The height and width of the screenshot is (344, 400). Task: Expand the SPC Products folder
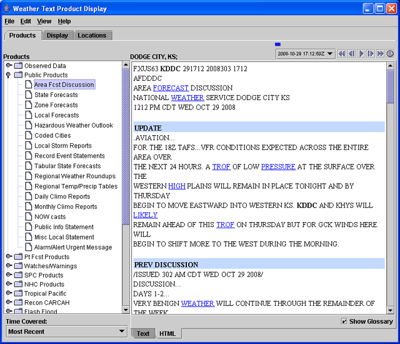9,275
